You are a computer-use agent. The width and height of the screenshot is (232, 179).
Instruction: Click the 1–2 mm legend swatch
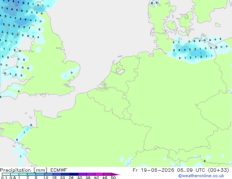point(23,174)
